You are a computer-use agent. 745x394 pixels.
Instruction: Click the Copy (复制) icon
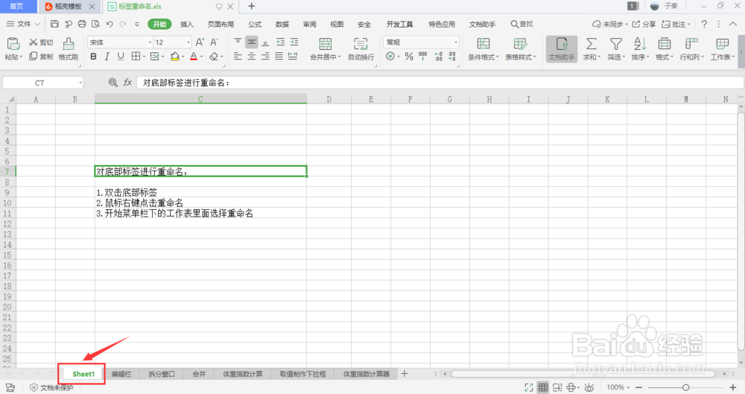pyautogui.click(x=34, y=56)
